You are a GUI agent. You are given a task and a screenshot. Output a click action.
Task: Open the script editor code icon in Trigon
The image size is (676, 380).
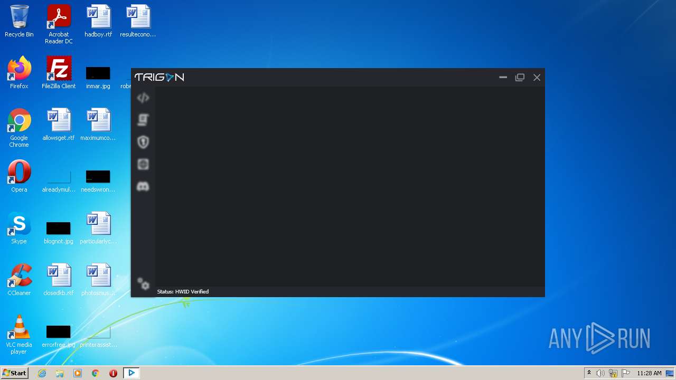point(143,98)
